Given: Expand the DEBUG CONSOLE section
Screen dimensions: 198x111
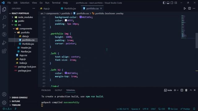Looking at the screenshot, I should coord(19,97).
